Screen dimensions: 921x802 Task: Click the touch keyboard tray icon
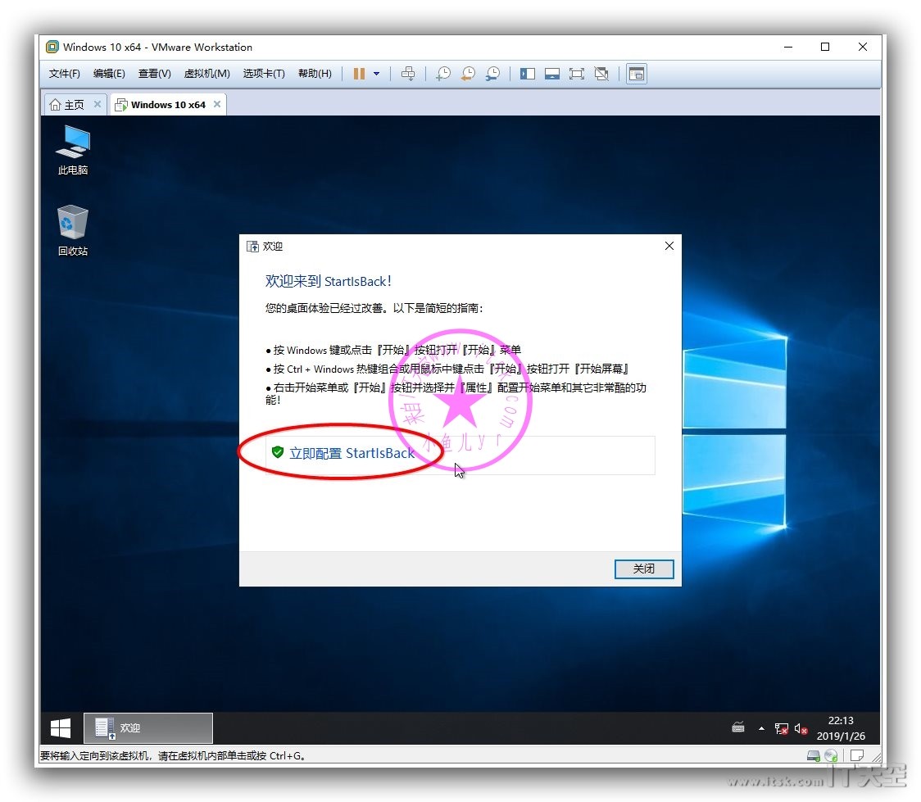pyautogui.click(x=738, y=728)
